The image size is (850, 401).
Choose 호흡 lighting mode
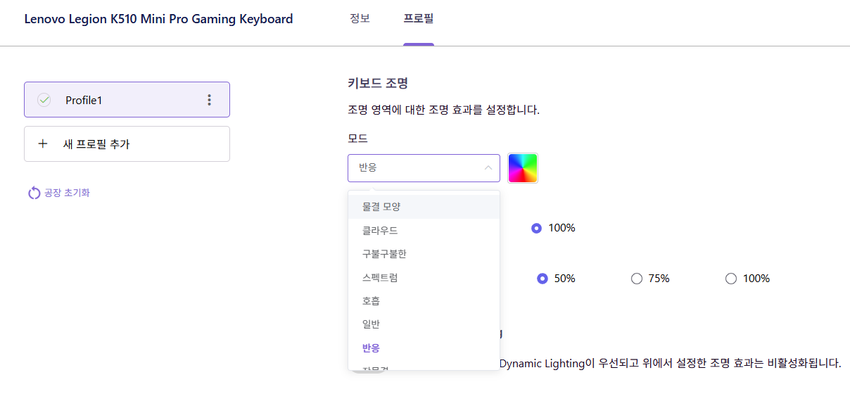click(424, 300)
